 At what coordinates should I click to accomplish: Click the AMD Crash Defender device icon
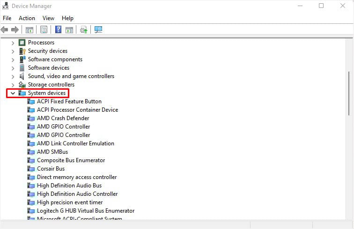(x=31, y=118)
